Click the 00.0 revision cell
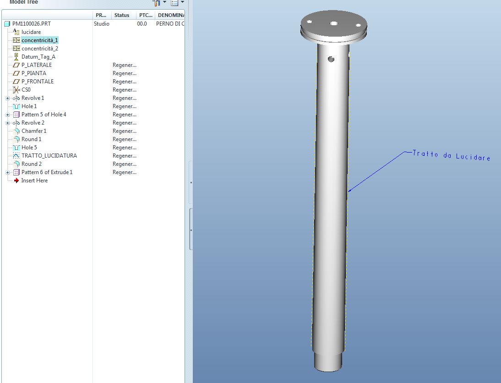Screen dimensions: 501x383 click(142, 24)
